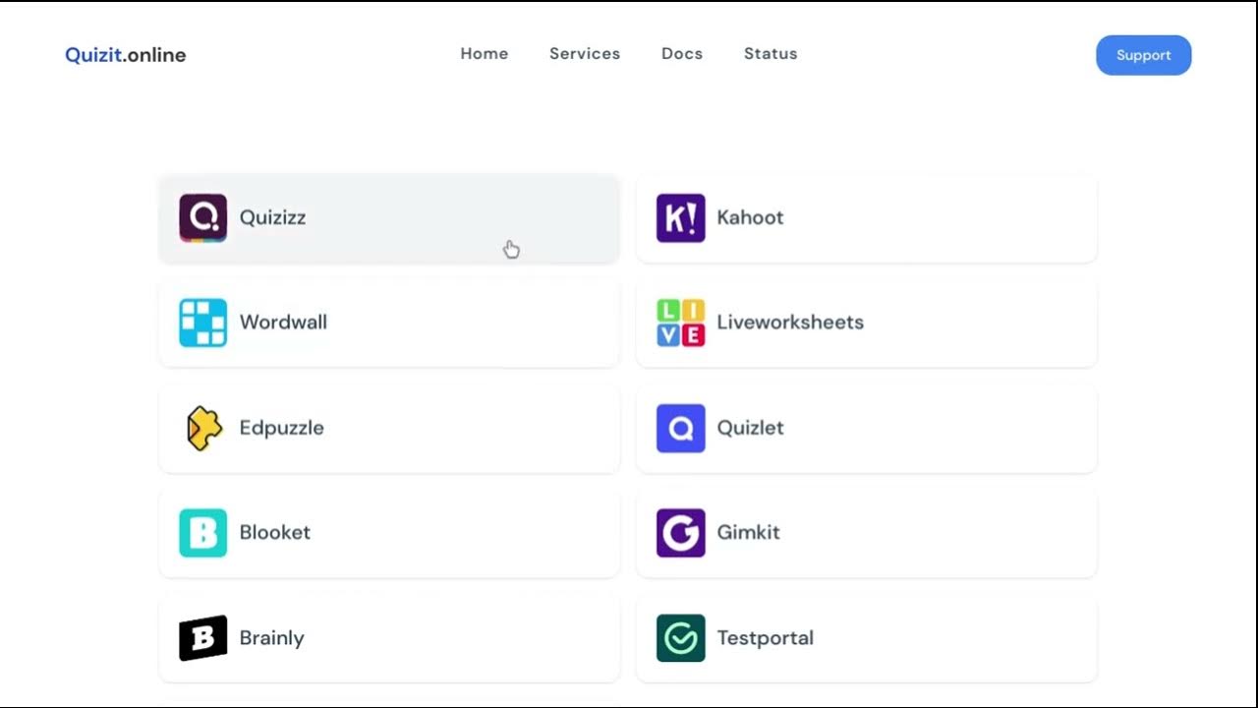This screenshot has width=1258, height=708.
Task: Open the Status nav item
Action: click(771, 54)
